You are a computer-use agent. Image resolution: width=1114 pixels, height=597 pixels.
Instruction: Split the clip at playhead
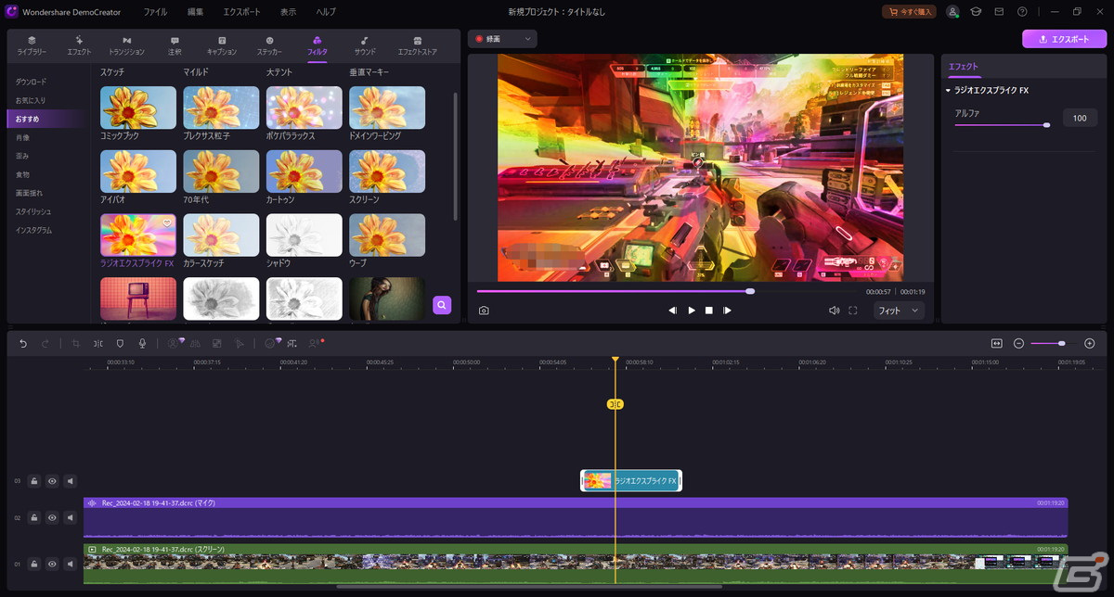pyautogui.click(x=97, y=343)
